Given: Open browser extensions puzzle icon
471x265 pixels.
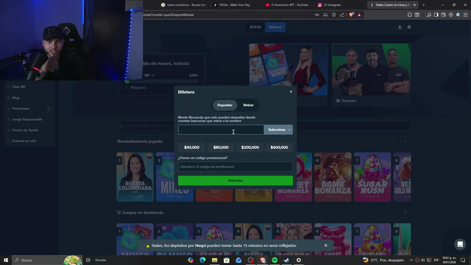Looking at the screenshot, I should pos(410,15).
